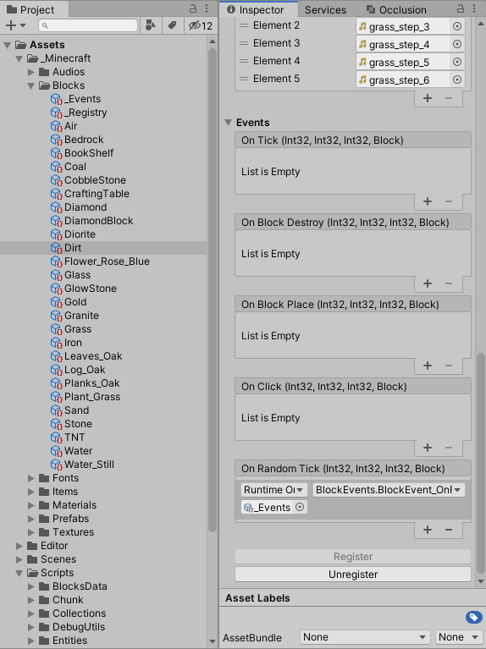
Task: Open the Runtime Only dropdown
Action: pyautogui.click(x=273, y=490)
